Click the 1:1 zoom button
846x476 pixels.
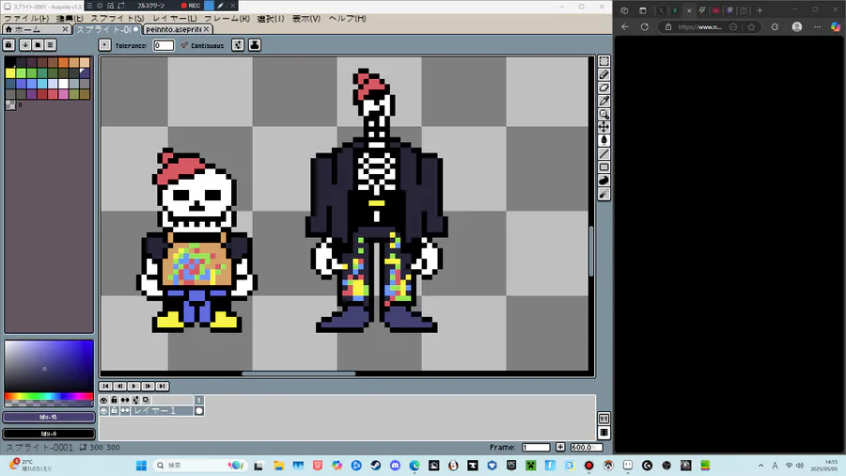(x=603, y=419)
